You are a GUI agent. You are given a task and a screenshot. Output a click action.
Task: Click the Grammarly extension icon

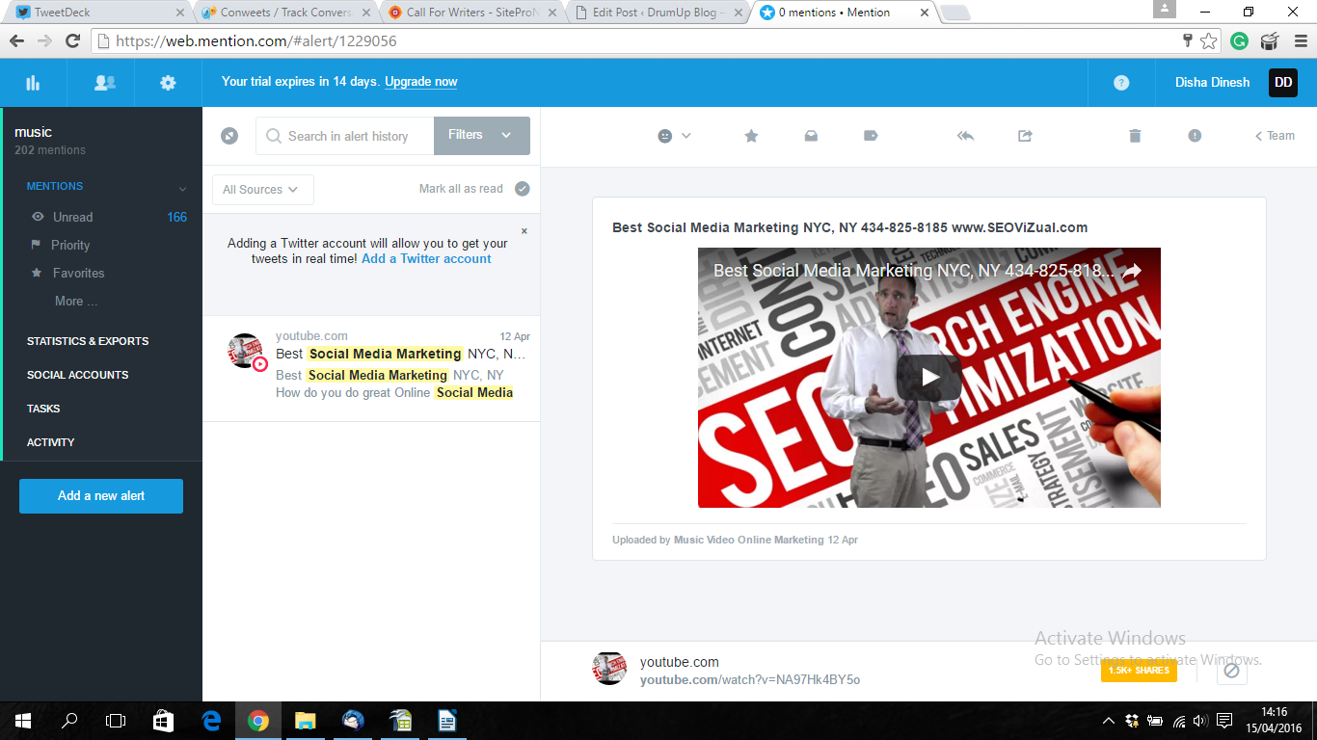(x=1240, y=41)
